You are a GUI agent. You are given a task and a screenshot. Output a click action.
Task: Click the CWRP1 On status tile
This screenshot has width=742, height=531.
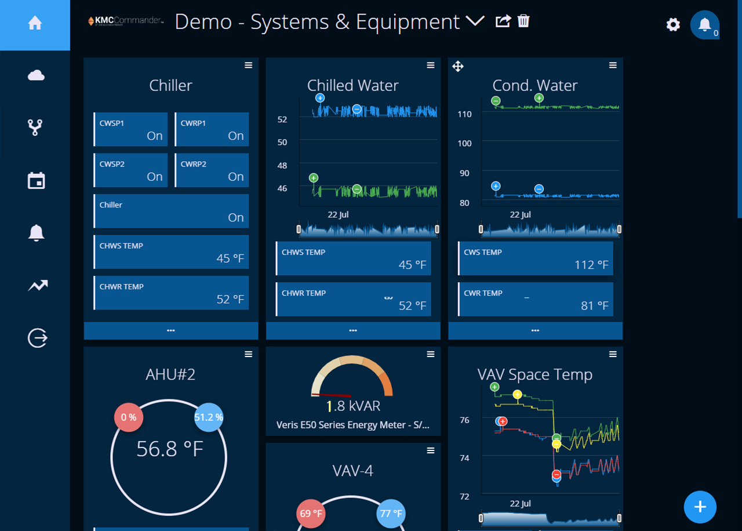(x=212, y=129)
